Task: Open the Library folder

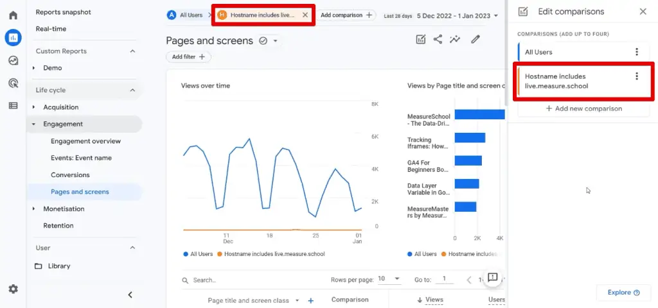Action: (53, 266)
